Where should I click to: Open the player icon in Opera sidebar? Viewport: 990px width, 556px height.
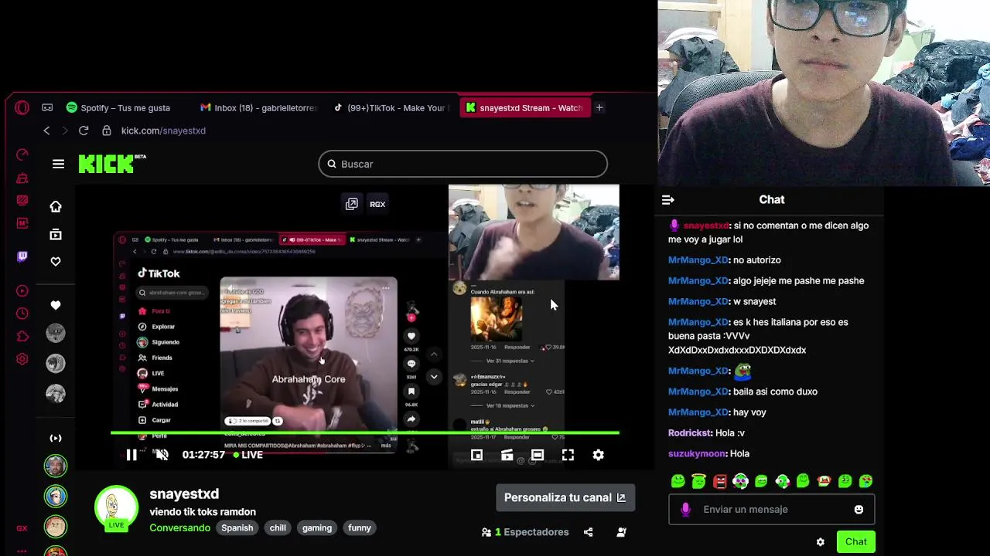22,291
